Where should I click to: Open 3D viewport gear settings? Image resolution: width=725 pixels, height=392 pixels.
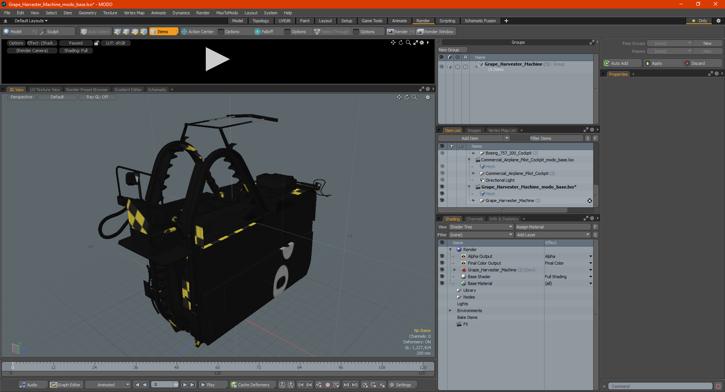click(428, 97)
